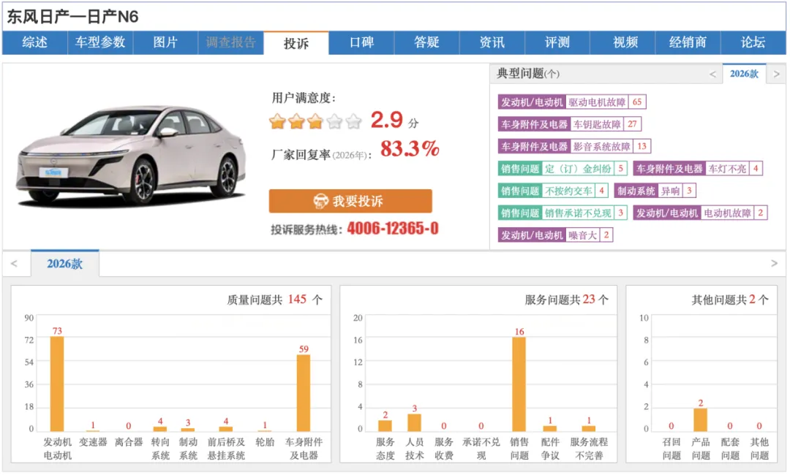Screen dimensions: 790x475
Task: Click the 服务问题共 23 个 heading
Action: [x=566, y=300]
